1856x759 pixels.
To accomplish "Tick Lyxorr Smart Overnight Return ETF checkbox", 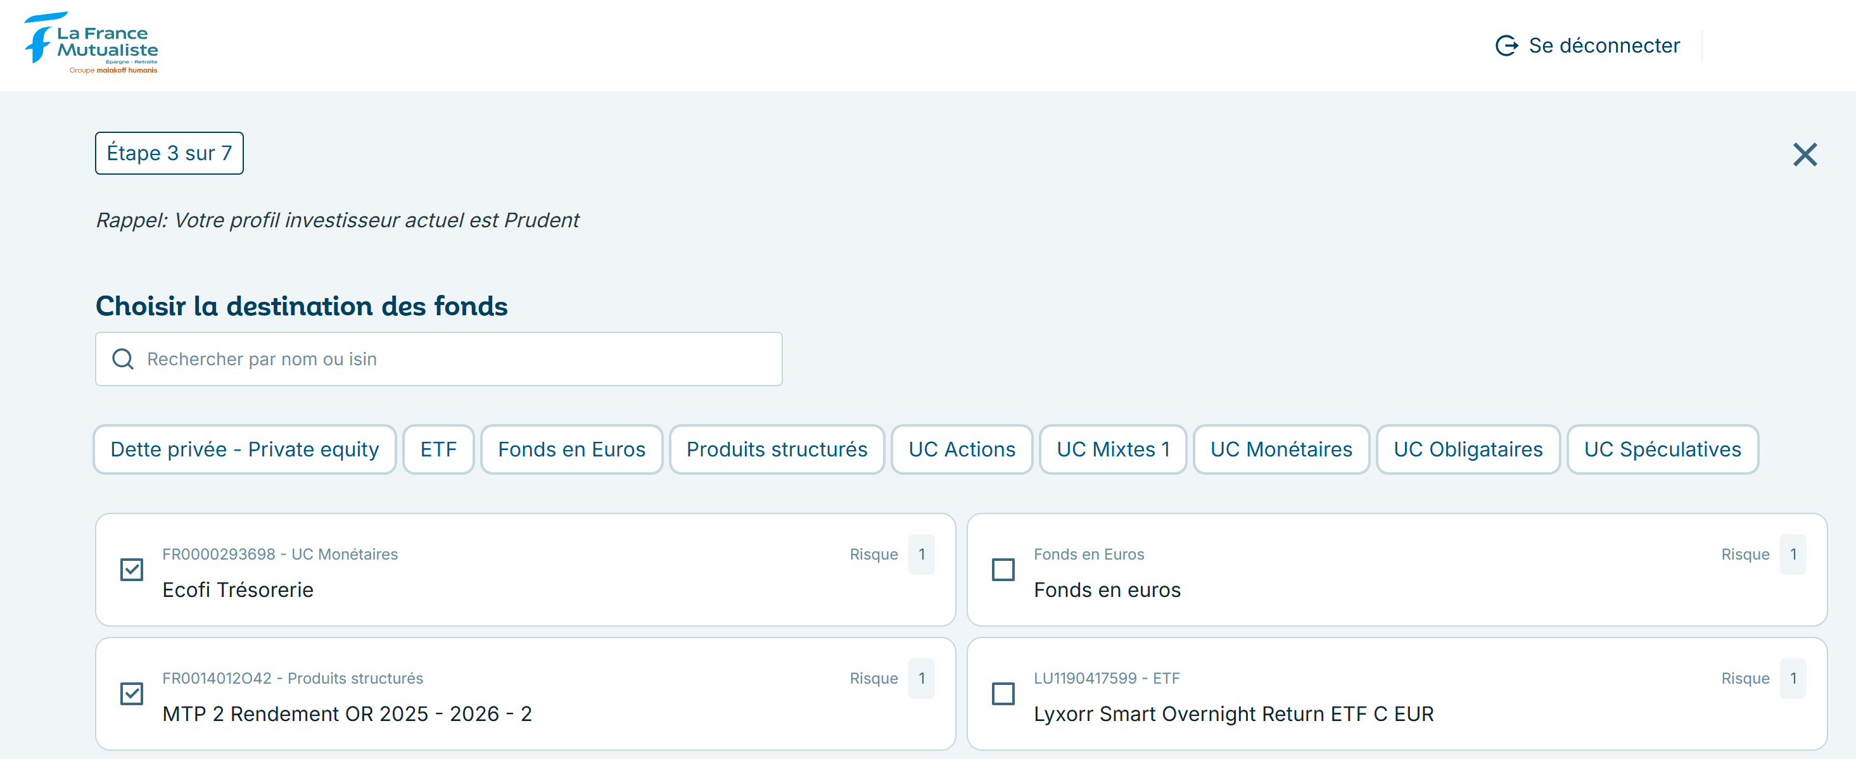I will pyautogui.click(x=1003, y=693).
